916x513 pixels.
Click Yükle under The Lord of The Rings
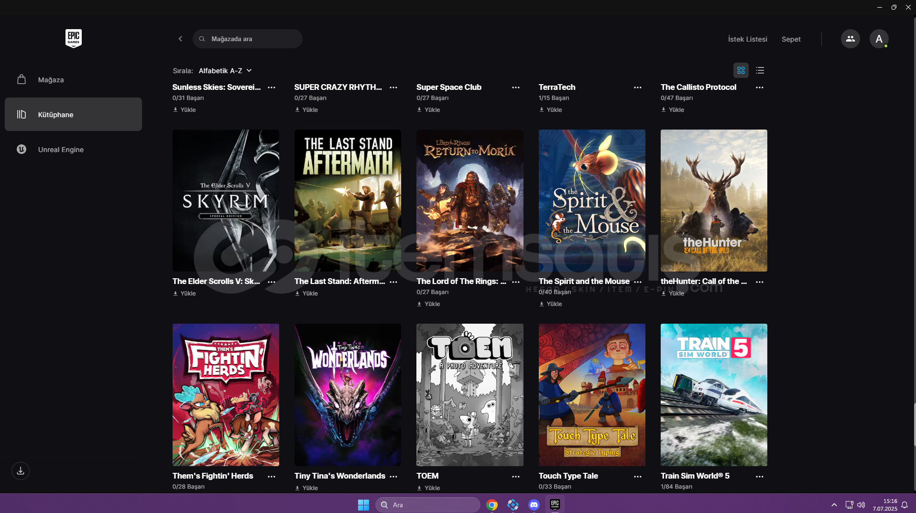pyautogui.click(x=428, y=304)
